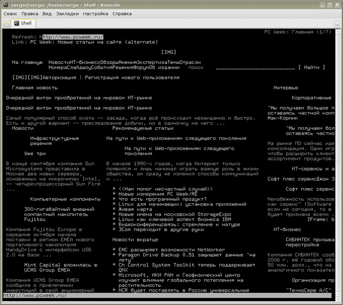Minimize the Konsole window
343x305 pixels.
(322, 5)
